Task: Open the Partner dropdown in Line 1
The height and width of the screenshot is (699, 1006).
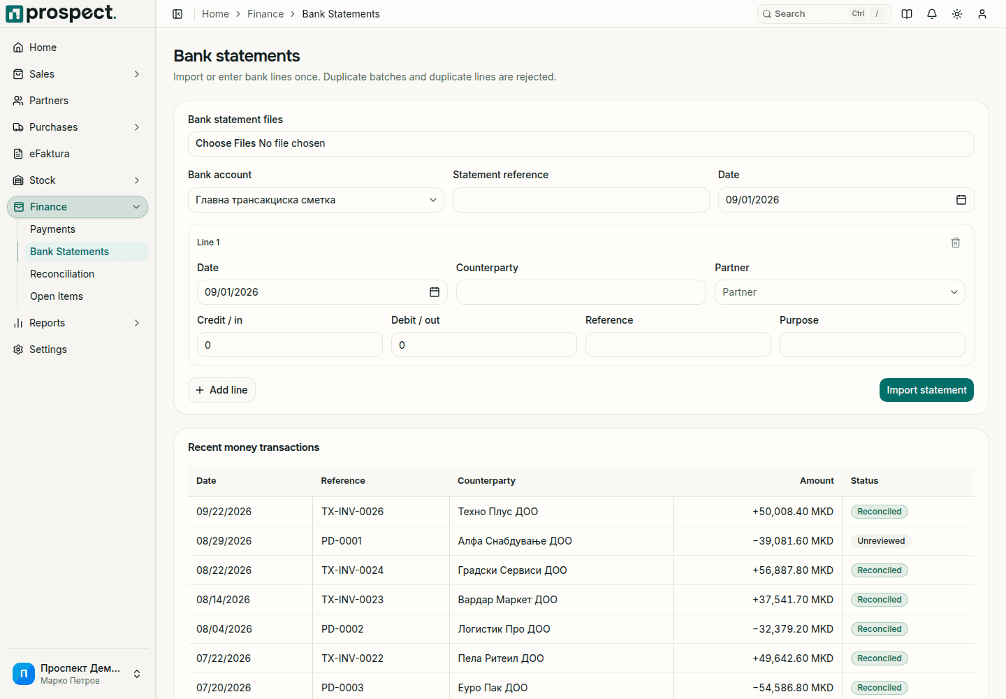Action: click(x=840, y=292)
